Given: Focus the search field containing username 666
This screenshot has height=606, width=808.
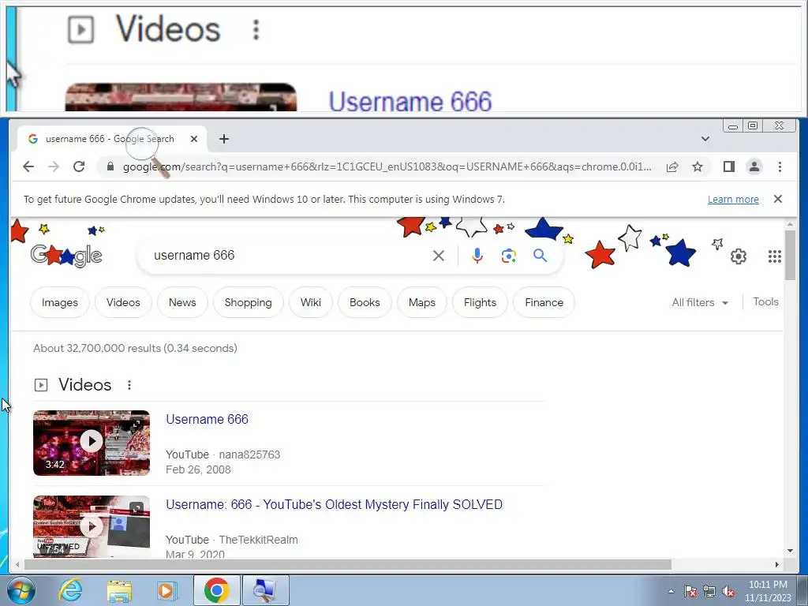Looking at the screenshot, I should point(289,255).
